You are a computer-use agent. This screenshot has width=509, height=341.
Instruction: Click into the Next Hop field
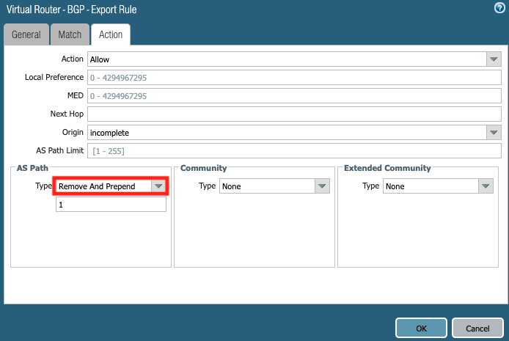[294, 114]
